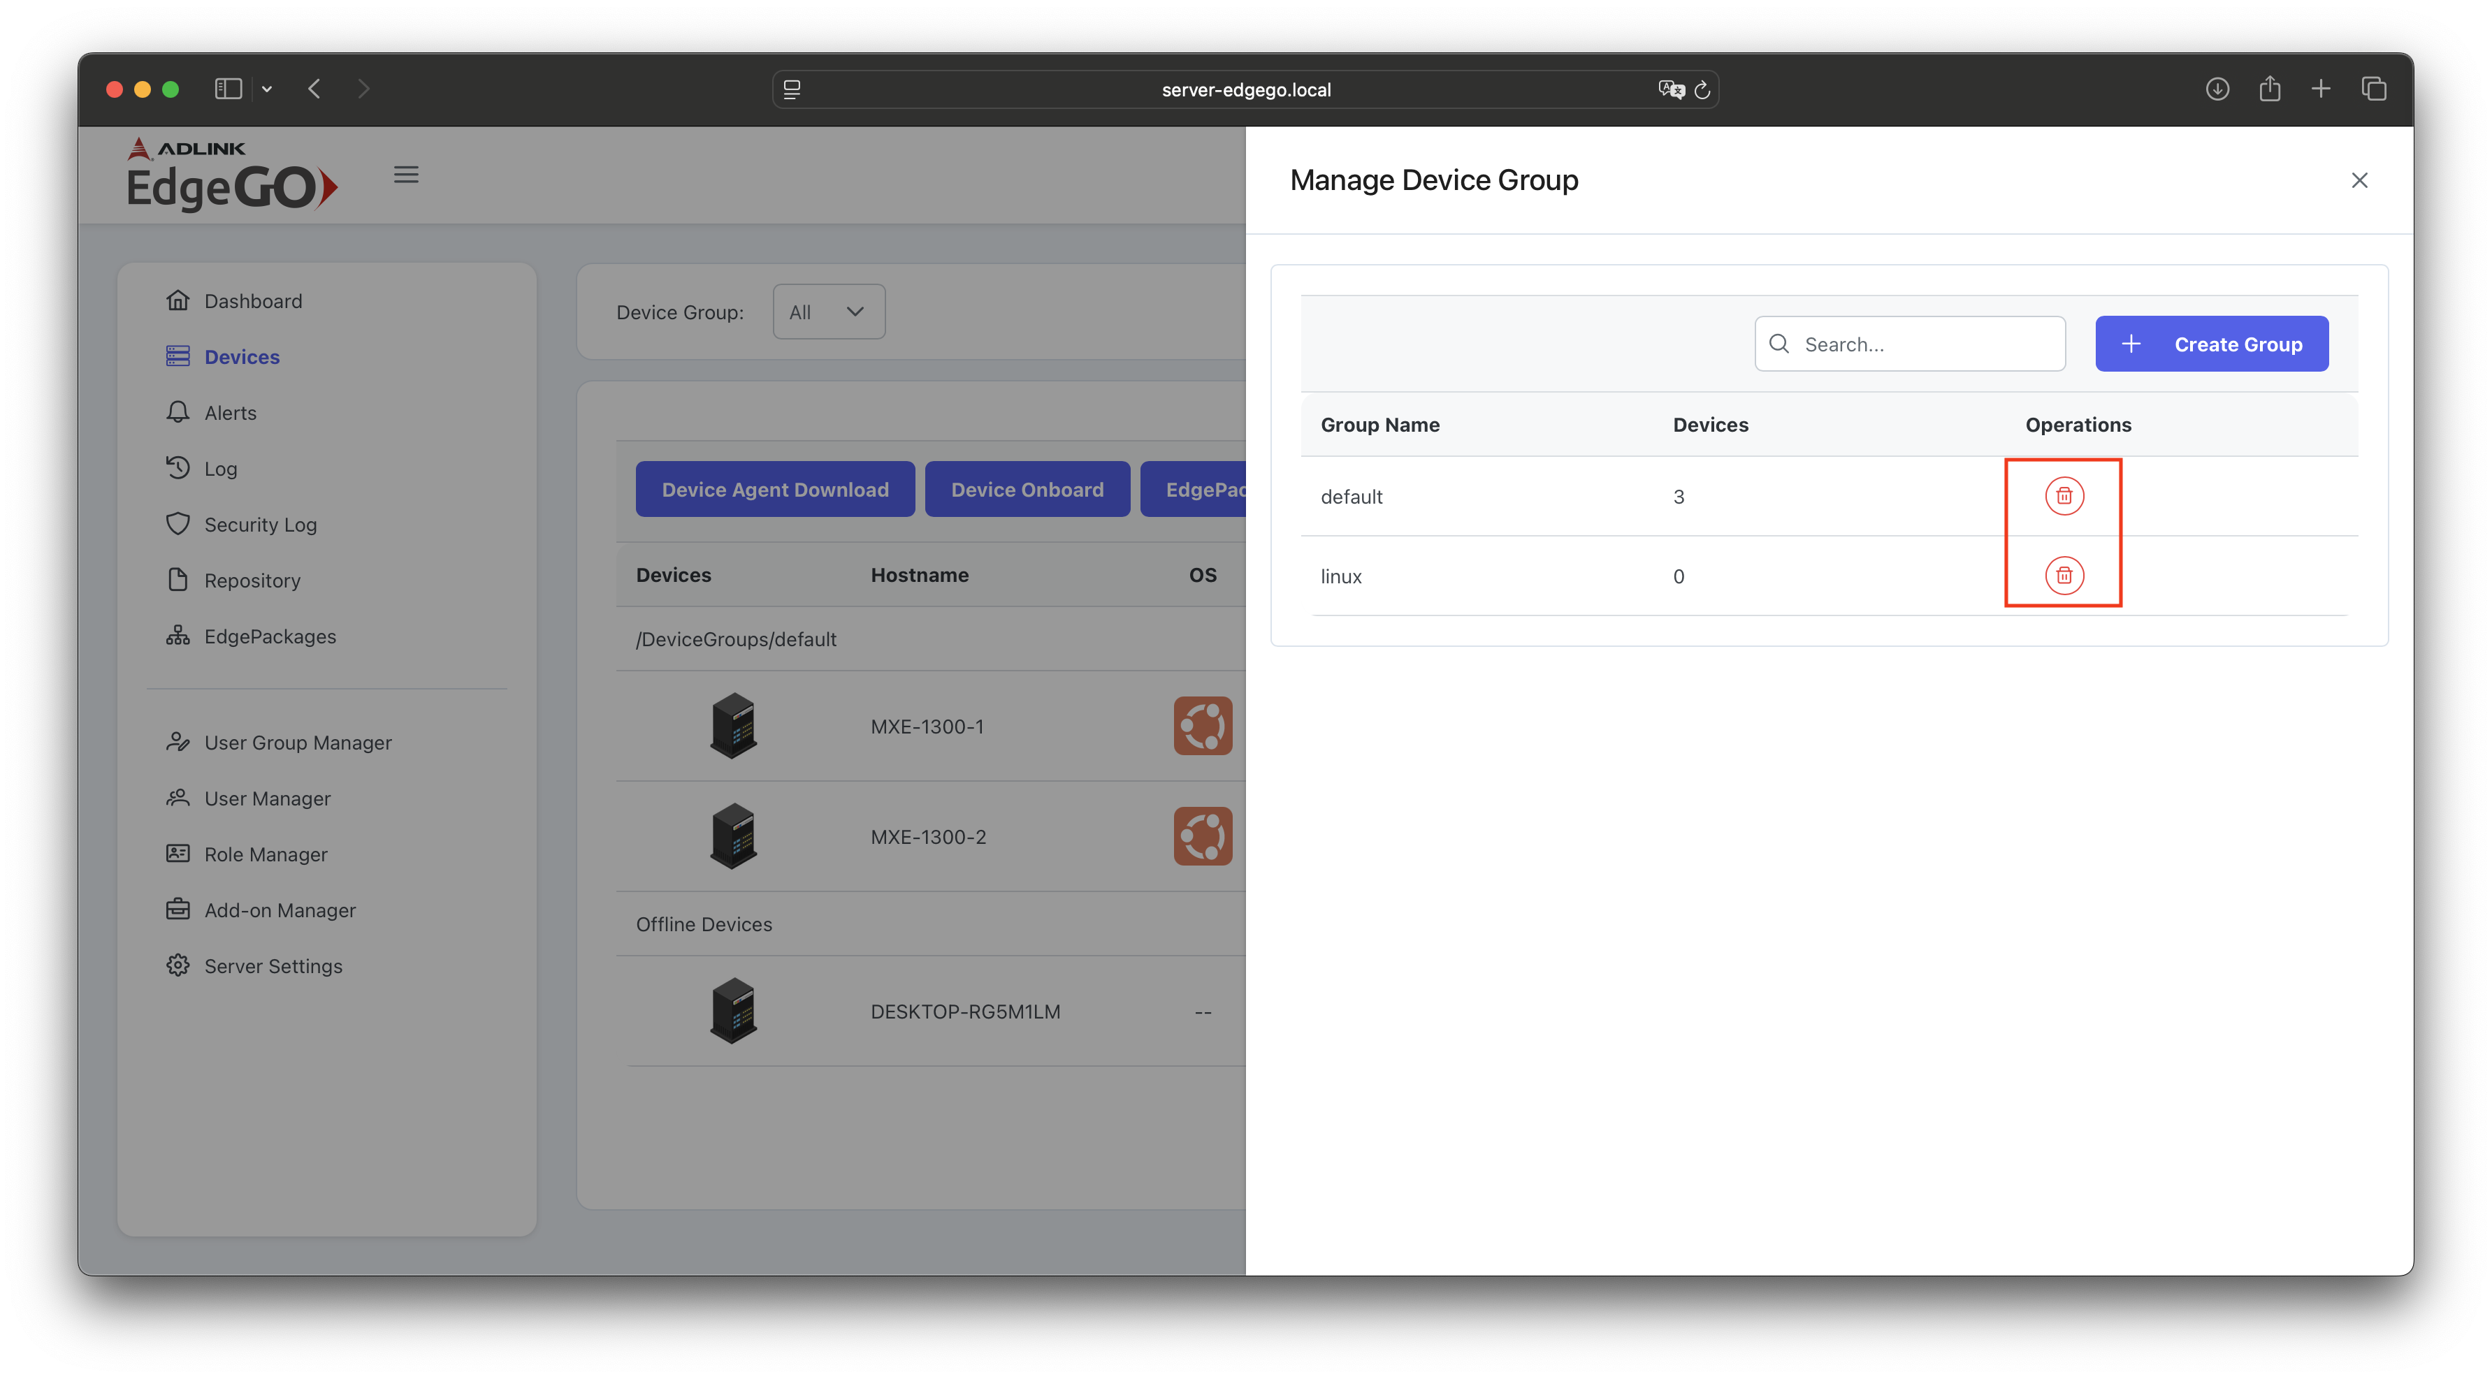Click the Log history icon
The width and height of the screenshot is (2492, 1379).
(178, 467)
